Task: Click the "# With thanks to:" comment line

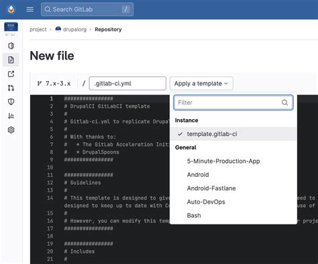Action: pos(90,137)
